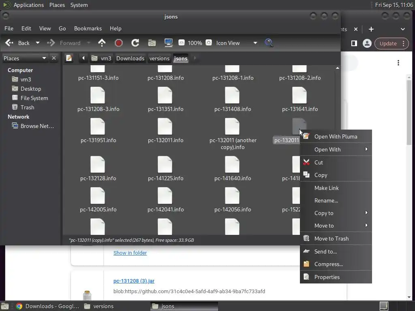Select the pc-132011 (another copy).info file icon
The width and height of the screenshot is (415, 311).
[232, 127]
